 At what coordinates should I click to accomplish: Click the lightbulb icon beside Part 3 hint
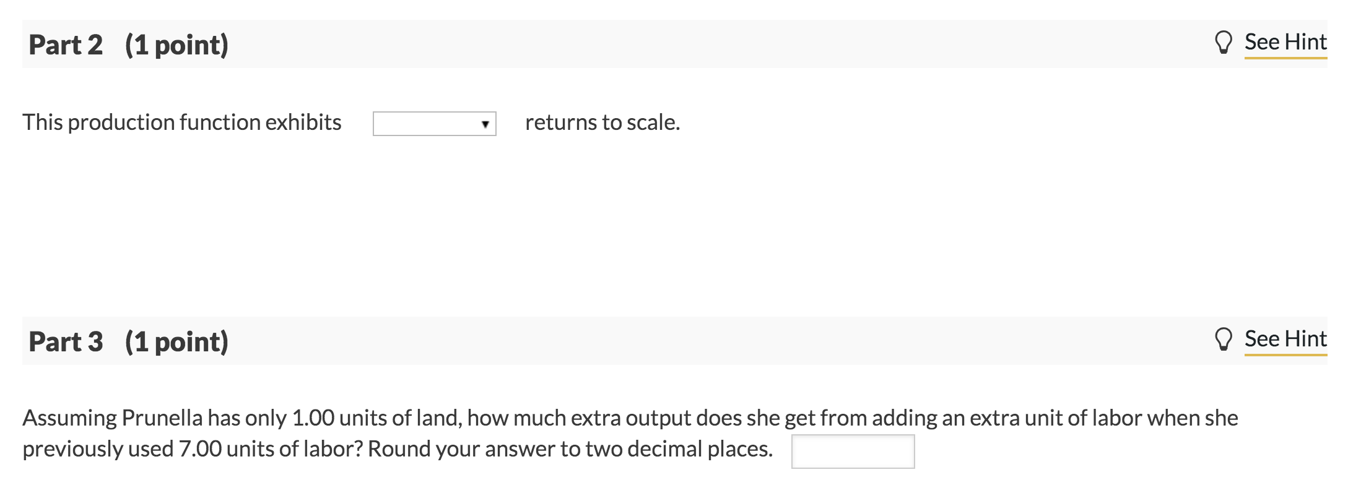click(1225, 338)
